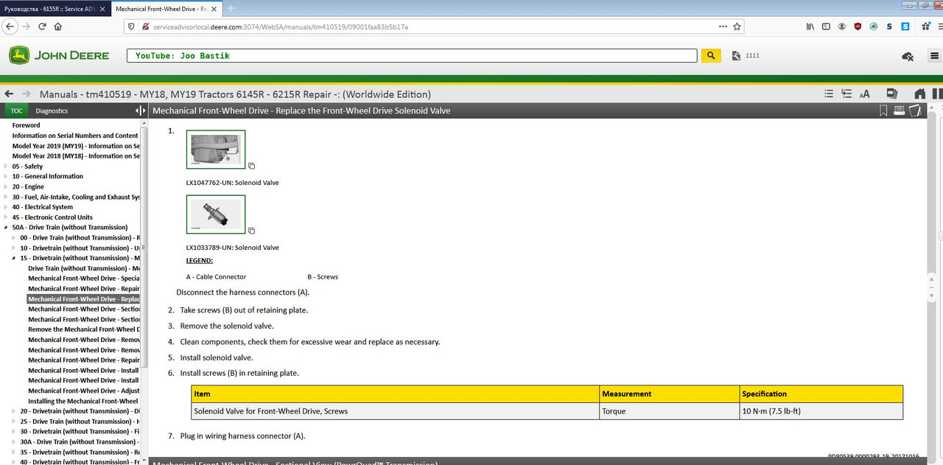Viewport: 943px width, 465px height.
Task: Open the Foreword entry in TOC
Action: click(x=26, y=125)
